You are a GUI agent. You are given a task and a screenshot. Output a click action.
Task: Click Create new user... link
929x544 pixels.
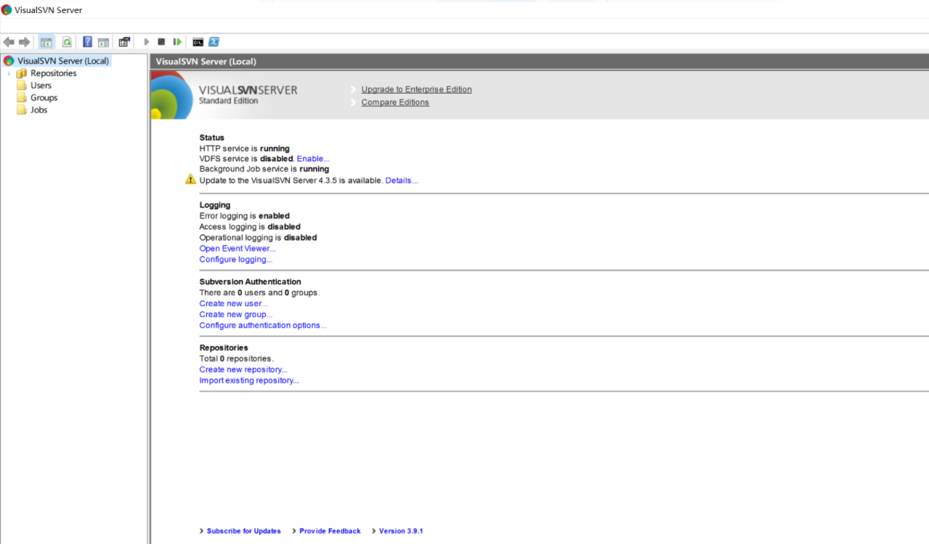[x=233, y=303]
